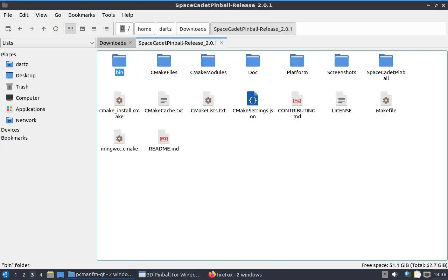Open the Bookmarks menu
448x280 pixels.
point(82,15)
